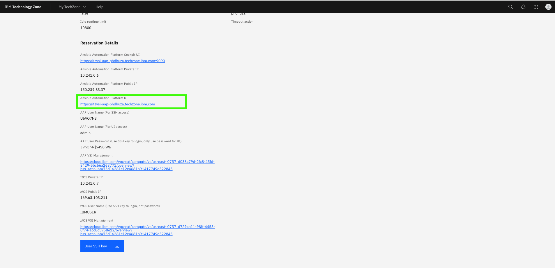The height and width of the screenshot is (268, 555).
Task: Open the AAP VSI Management cloud link
Action: coord(147,165)
